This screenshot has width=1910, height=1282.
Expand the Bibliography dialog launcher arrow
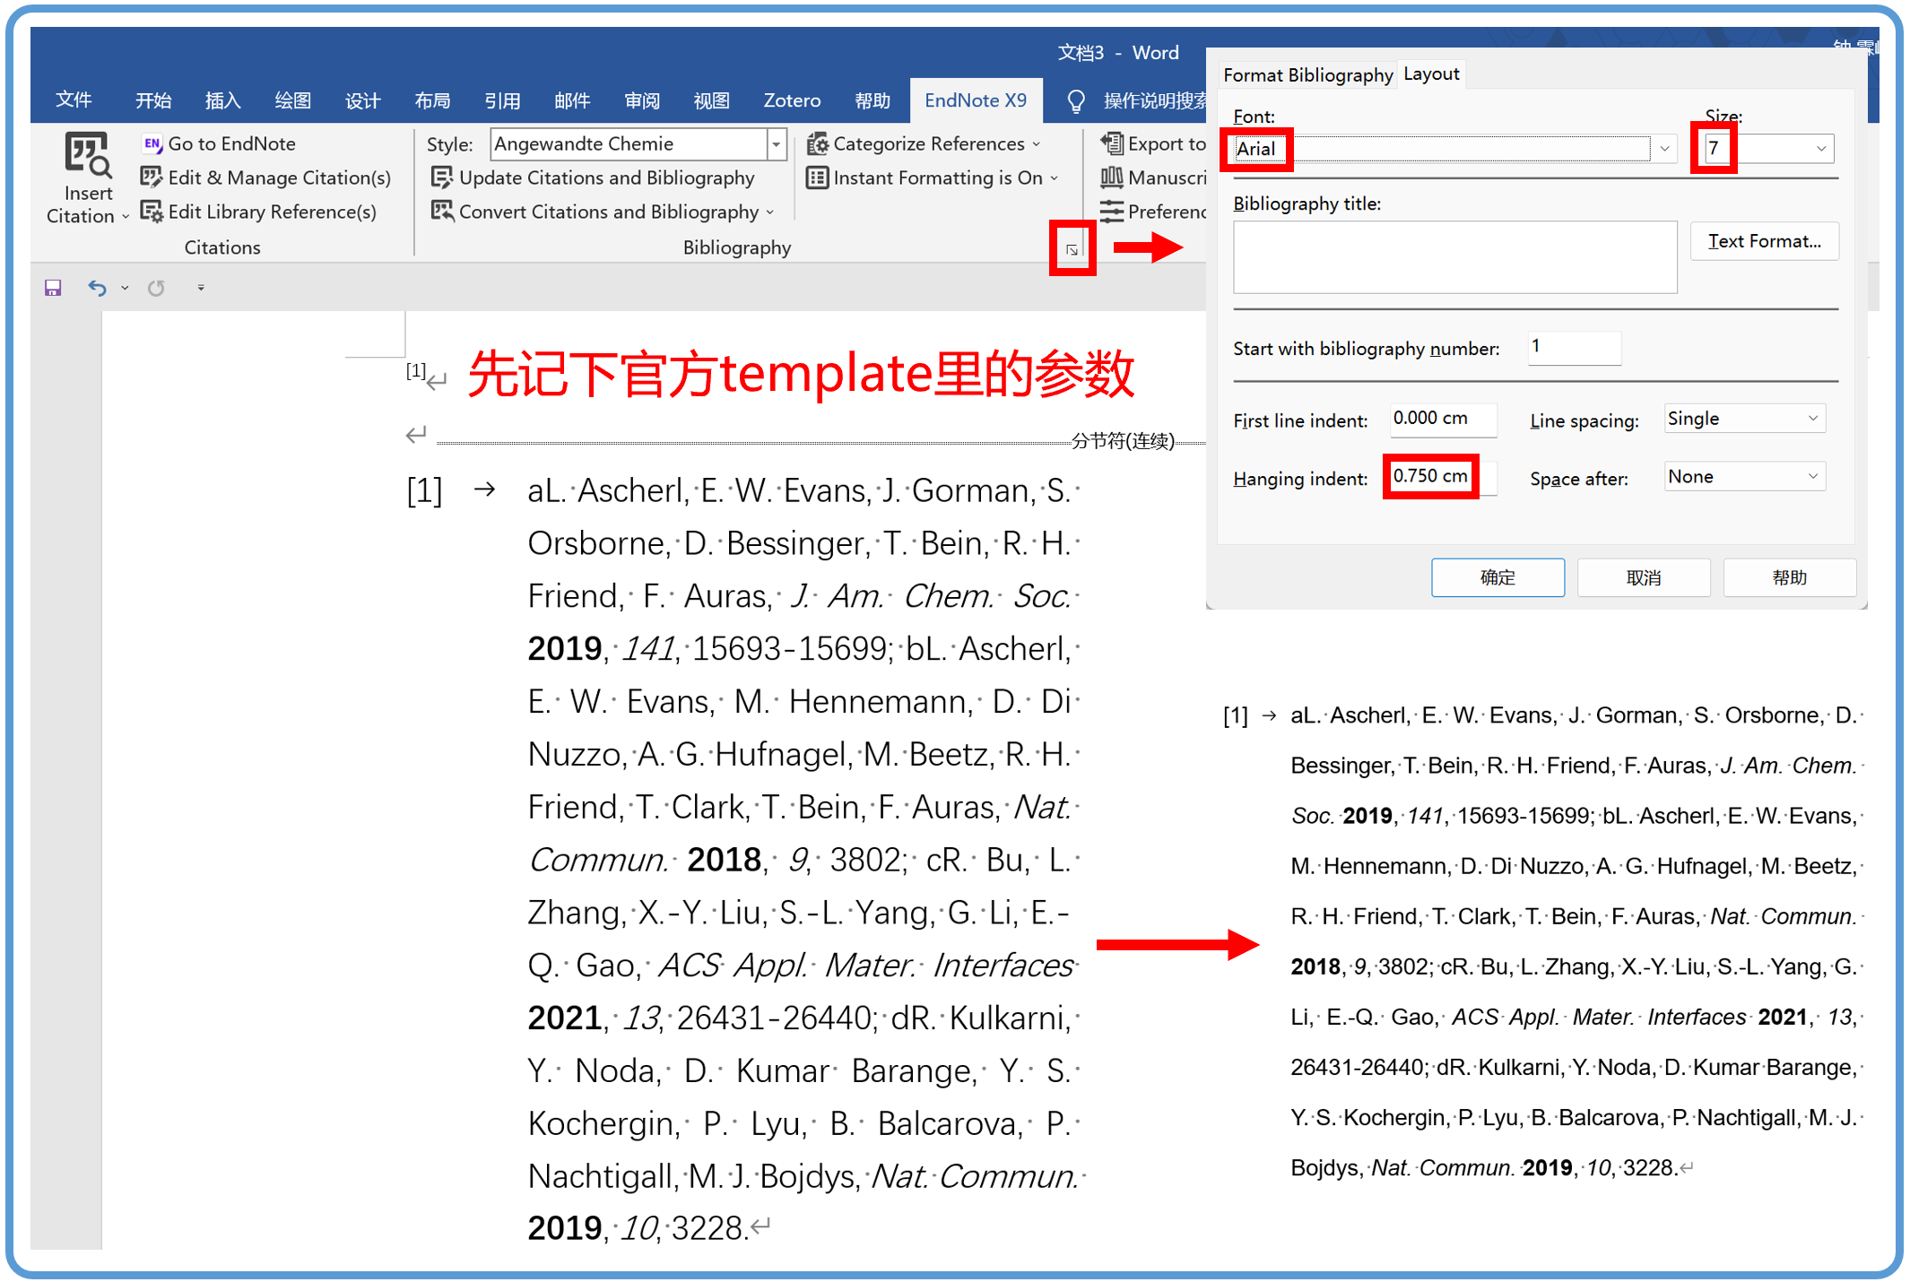tap(1072, 249)
